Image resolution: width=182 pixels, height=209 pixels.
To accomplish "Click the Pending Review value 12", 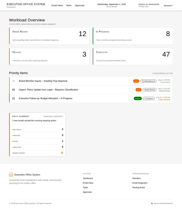I will tap(62, 153).
